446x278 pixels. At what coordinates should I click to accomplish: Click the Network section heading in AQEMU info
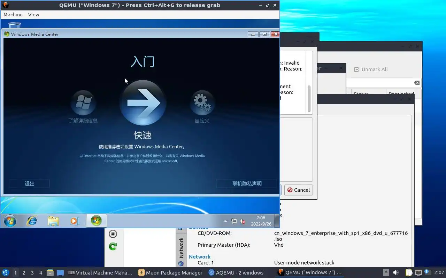200,256
